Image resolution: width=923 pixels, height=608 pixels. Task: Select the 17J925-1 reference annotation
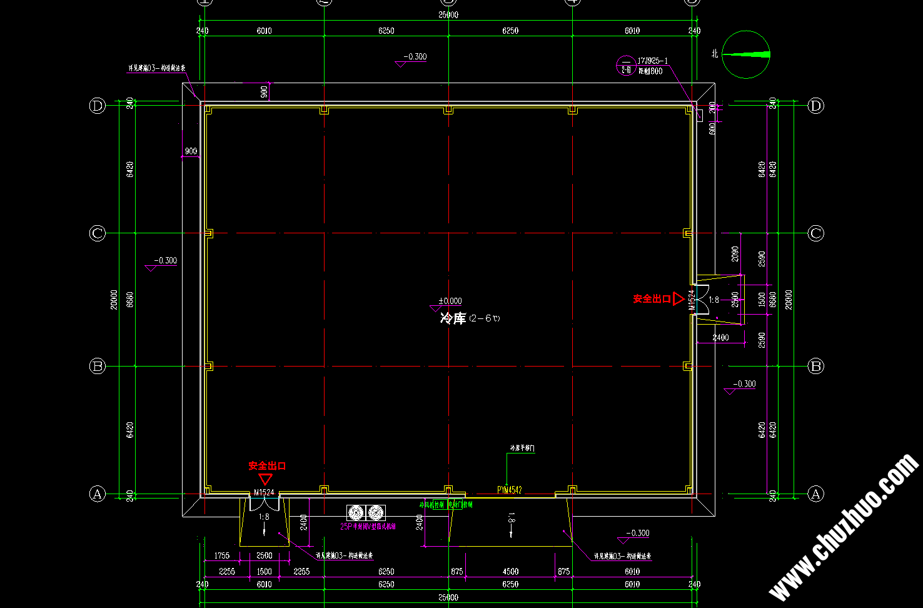(652, 61)
